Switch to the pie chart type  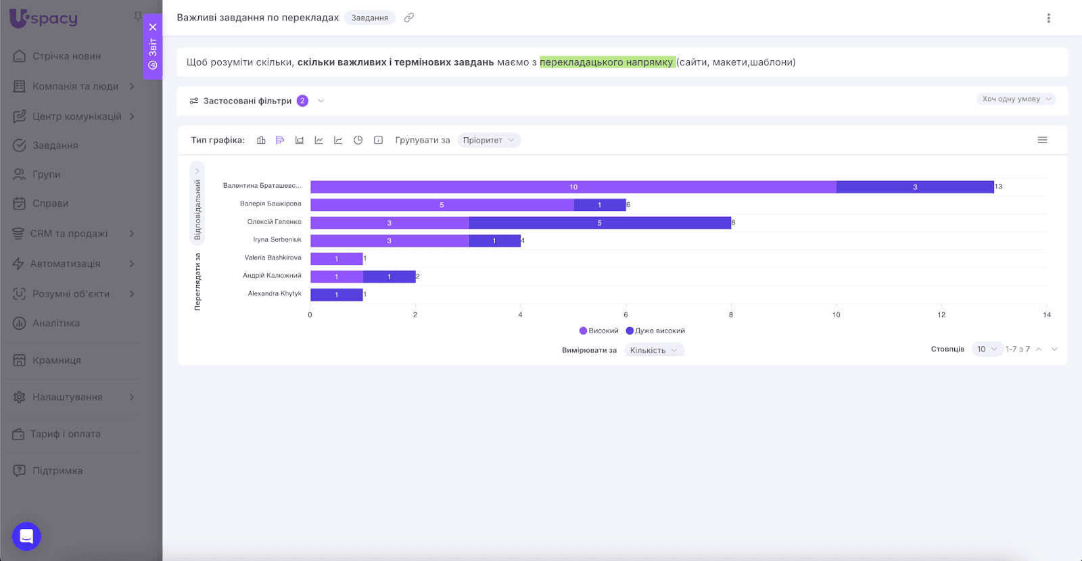[358, 140]
